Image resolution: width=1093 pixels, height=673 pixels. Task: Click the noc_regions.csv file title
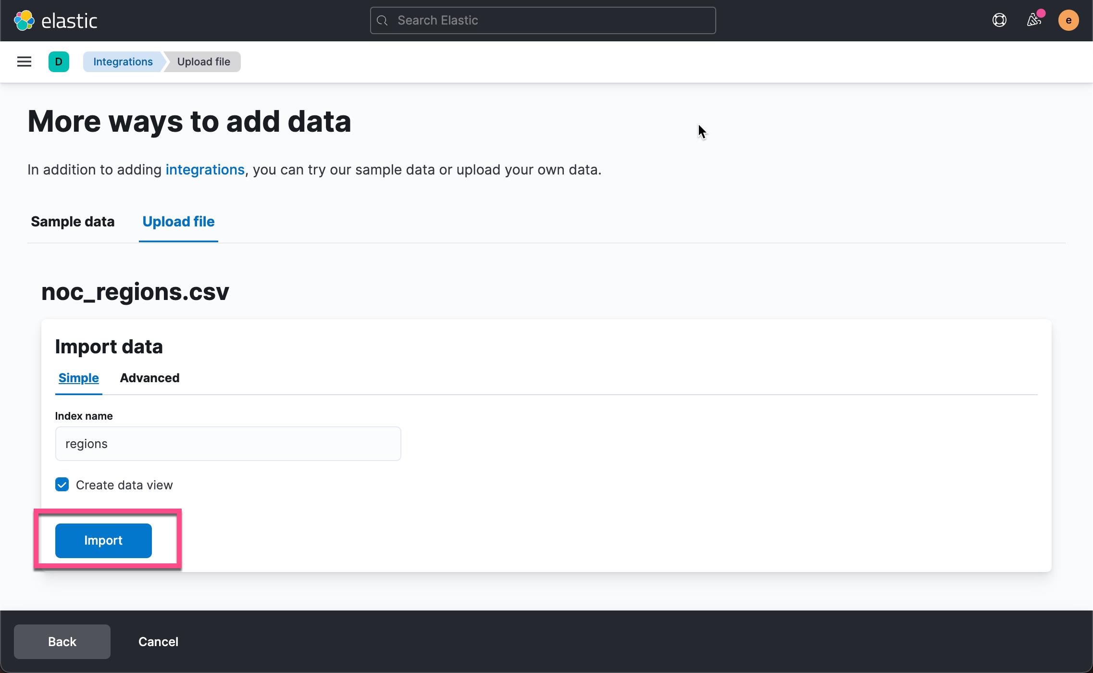(135, 291)
